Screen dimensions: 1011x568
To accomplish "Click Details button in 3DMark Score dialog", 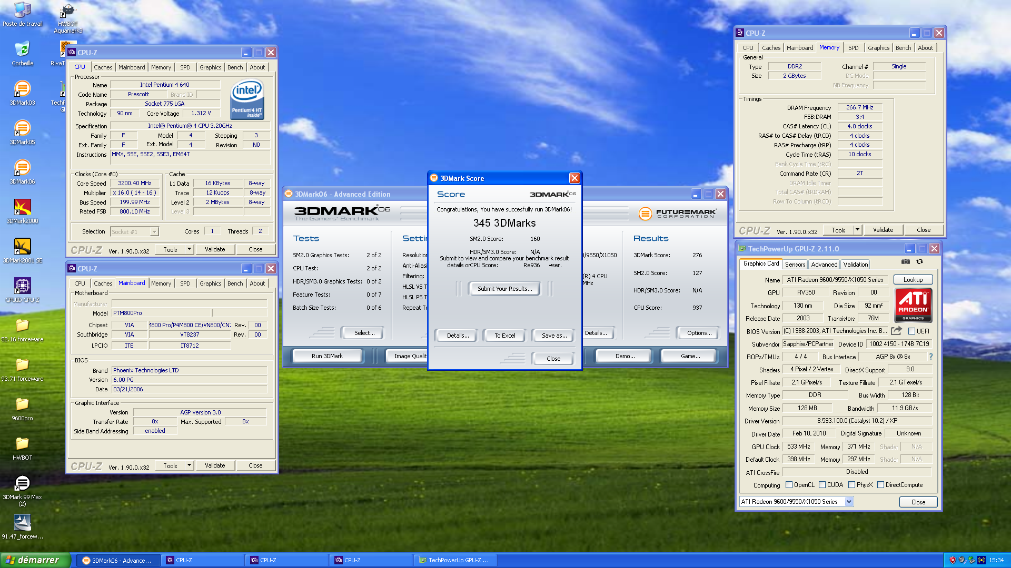I will pyautogui.click(x=458, y=336).
